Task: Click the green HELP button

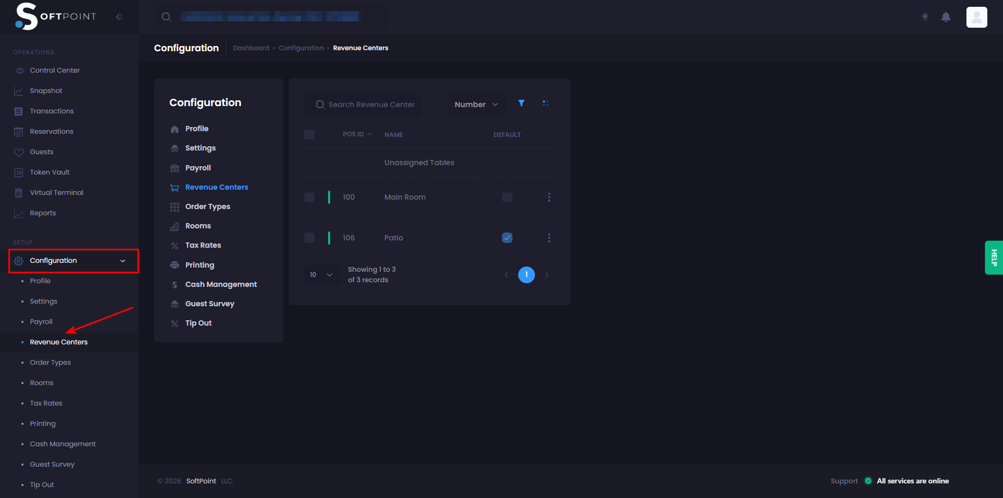Action: point(993,258)
